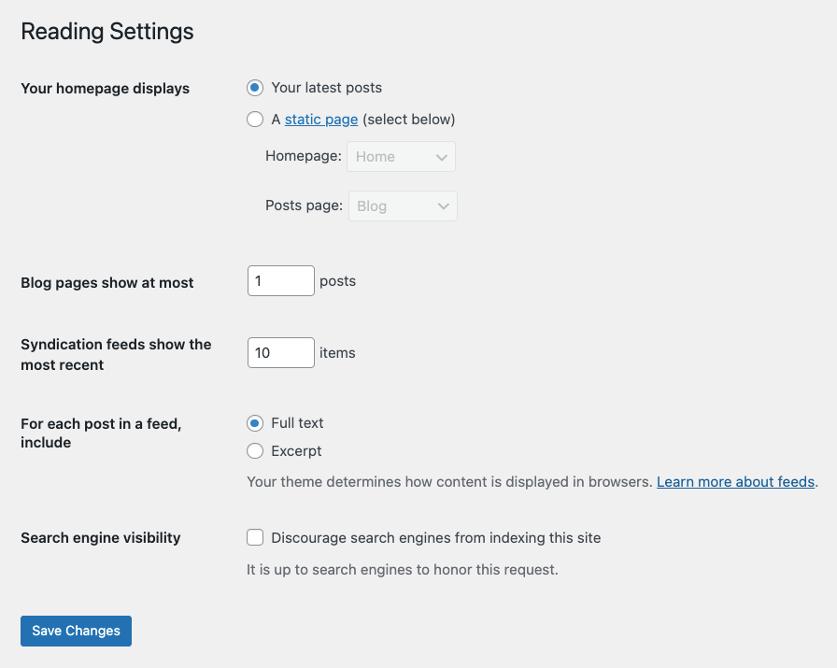This screenshot has height=668, width=837.
Task: Click the "Excerpt" label text
Action: click(x=296, y=450)
